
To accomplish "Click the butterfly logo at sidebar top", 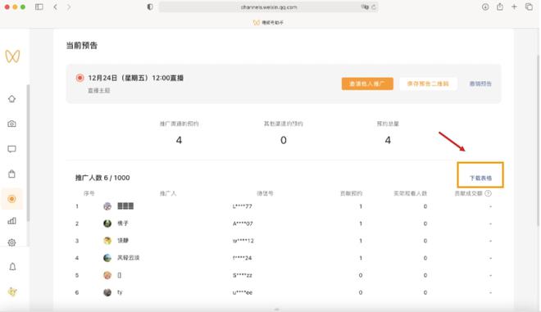I will point(12,57).
